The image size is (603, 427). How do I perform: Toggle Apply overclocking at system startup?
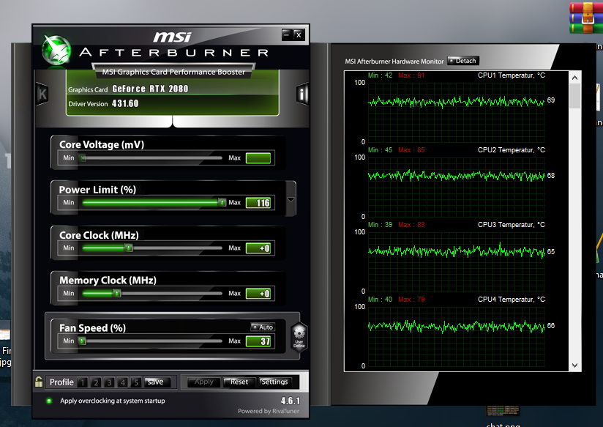click(49, 401)
